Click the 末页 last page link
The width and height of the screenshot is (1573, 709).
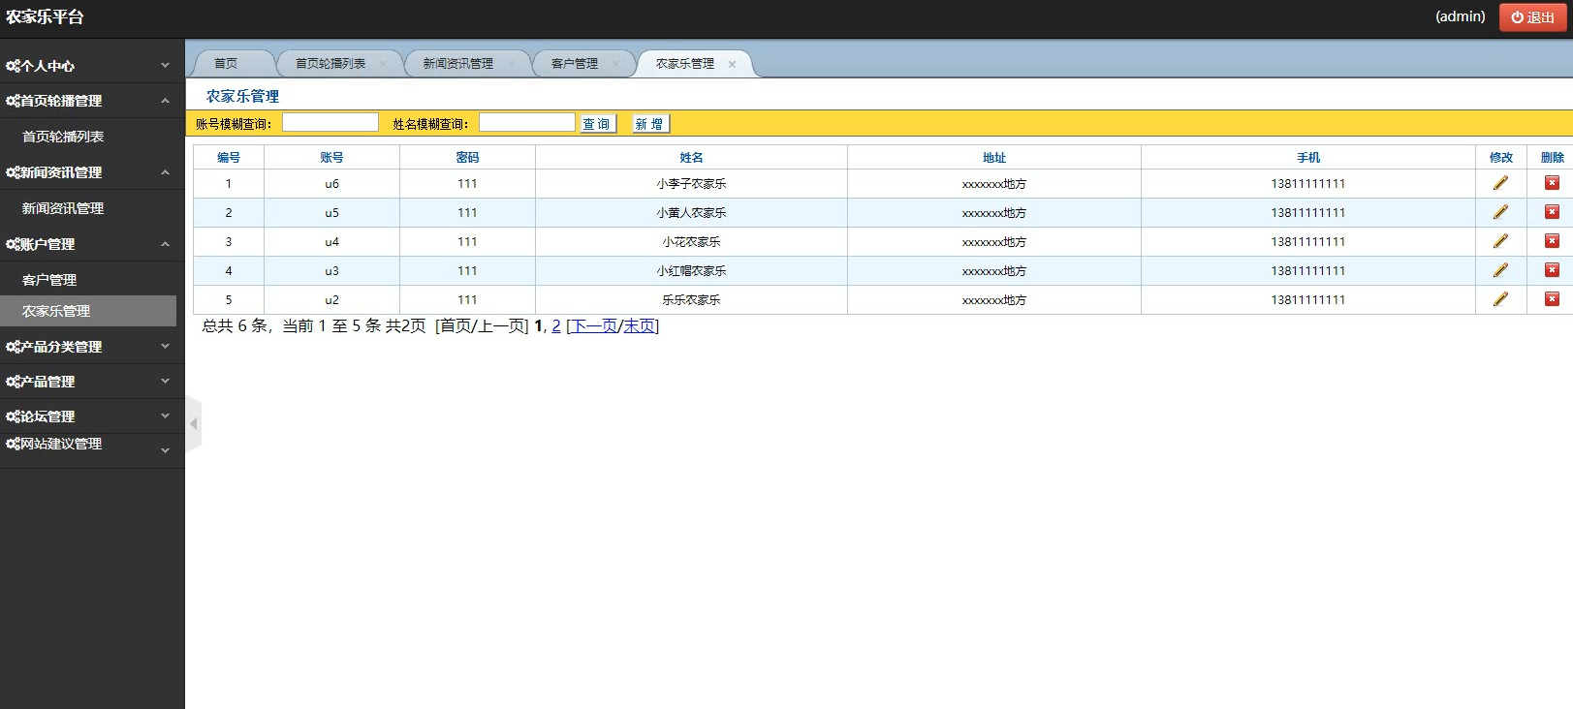point(639,326)
